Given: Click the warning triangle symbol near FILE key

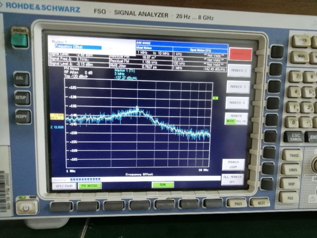Looking at the screenshot, I should point(313,200).
